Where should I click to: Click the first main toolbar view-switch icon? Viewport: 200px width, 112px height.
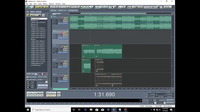[x=27, y=7]
